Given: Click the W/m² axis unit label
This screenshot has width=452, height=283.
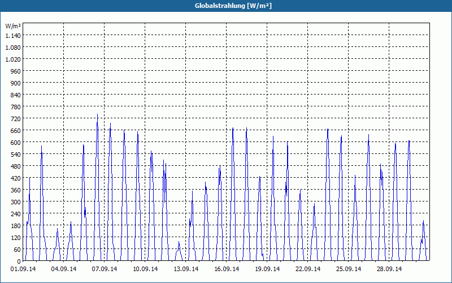Looking at the screenshot, I should [13, 26].
